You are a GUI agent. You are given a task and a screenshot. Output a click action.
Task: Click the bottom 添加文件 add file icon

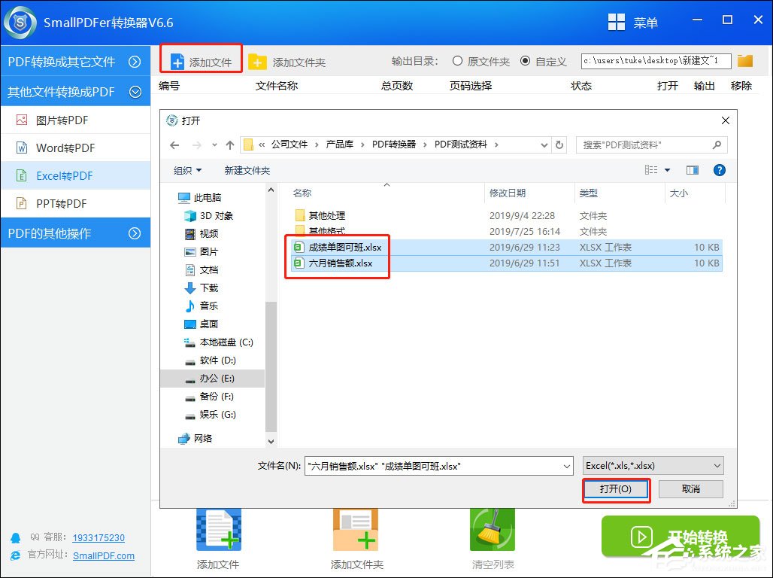[x=218, y=529]
